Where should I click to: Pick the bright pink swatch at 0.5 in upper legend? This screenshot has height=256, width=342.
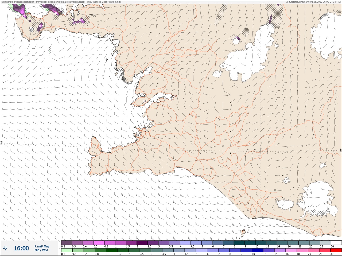tap(99, 243)
